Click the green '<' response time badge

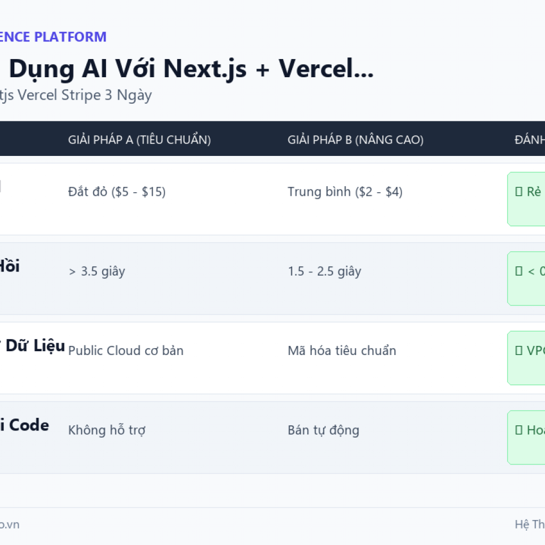526,279
